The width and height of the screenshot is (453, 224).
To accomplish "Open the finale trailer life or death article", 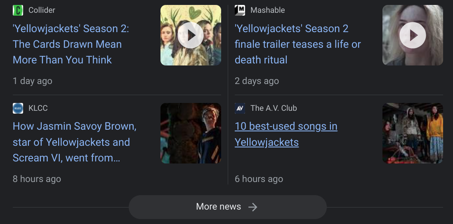I will (x=297, y=44).
